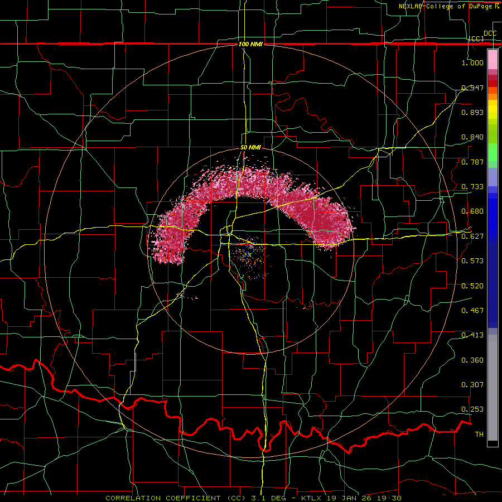Screen dimensions: 502x502
Task: Pick the bright green color bar segment
Action: coord(493,152)
